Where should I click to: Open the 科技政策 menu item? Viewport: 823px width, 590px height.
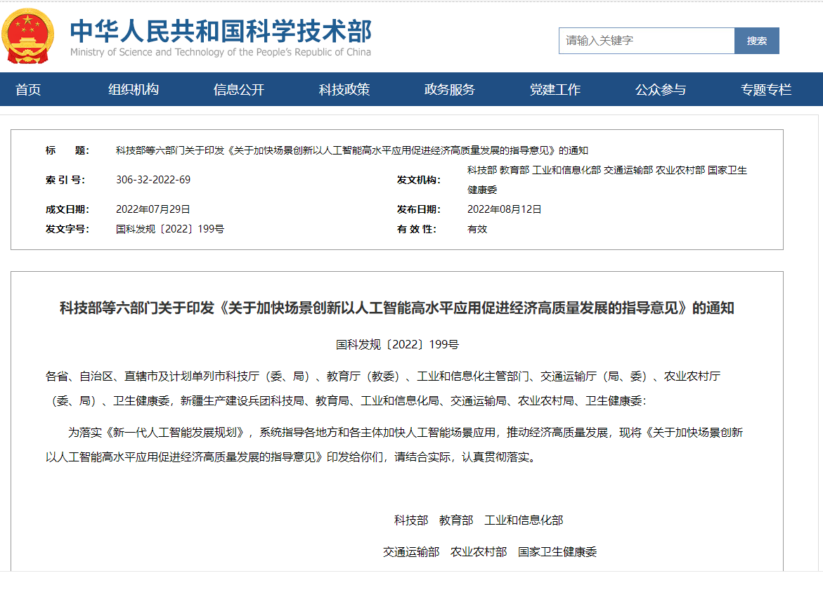point(344,90)
